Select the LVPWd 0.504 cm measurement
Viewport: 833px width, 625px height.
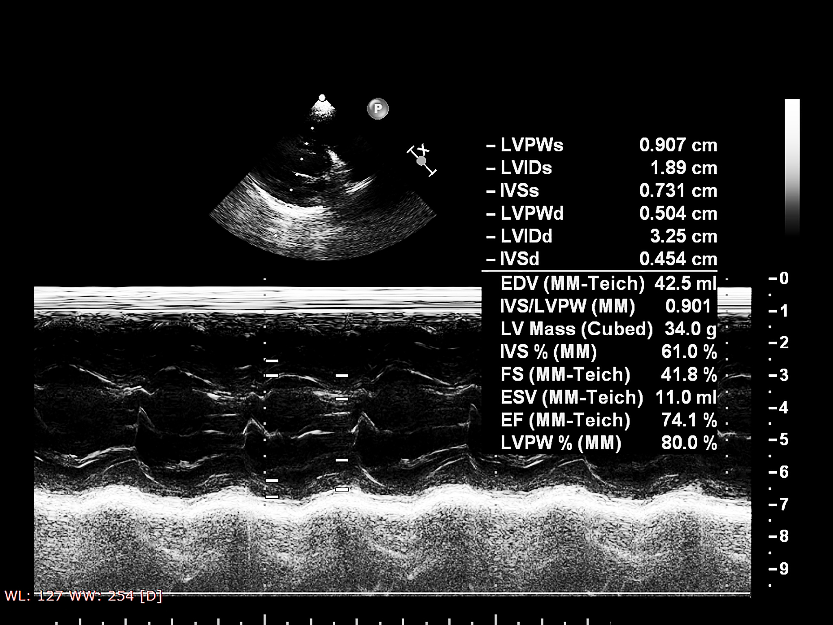602,214
